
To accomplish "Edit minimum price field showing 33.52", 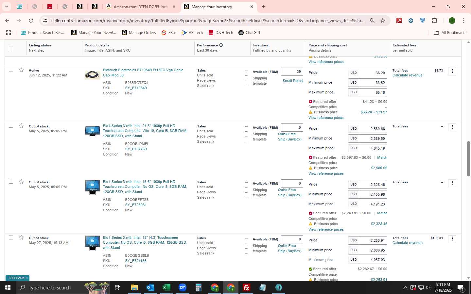I will click(x=373, y=83).
